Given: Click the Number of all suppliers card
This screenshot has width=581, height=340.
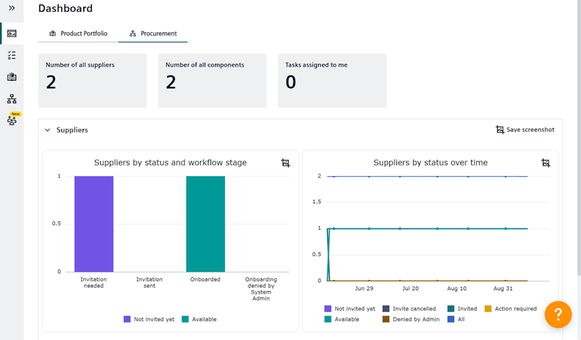Looking at the screenshot, I should coord(92,81).
